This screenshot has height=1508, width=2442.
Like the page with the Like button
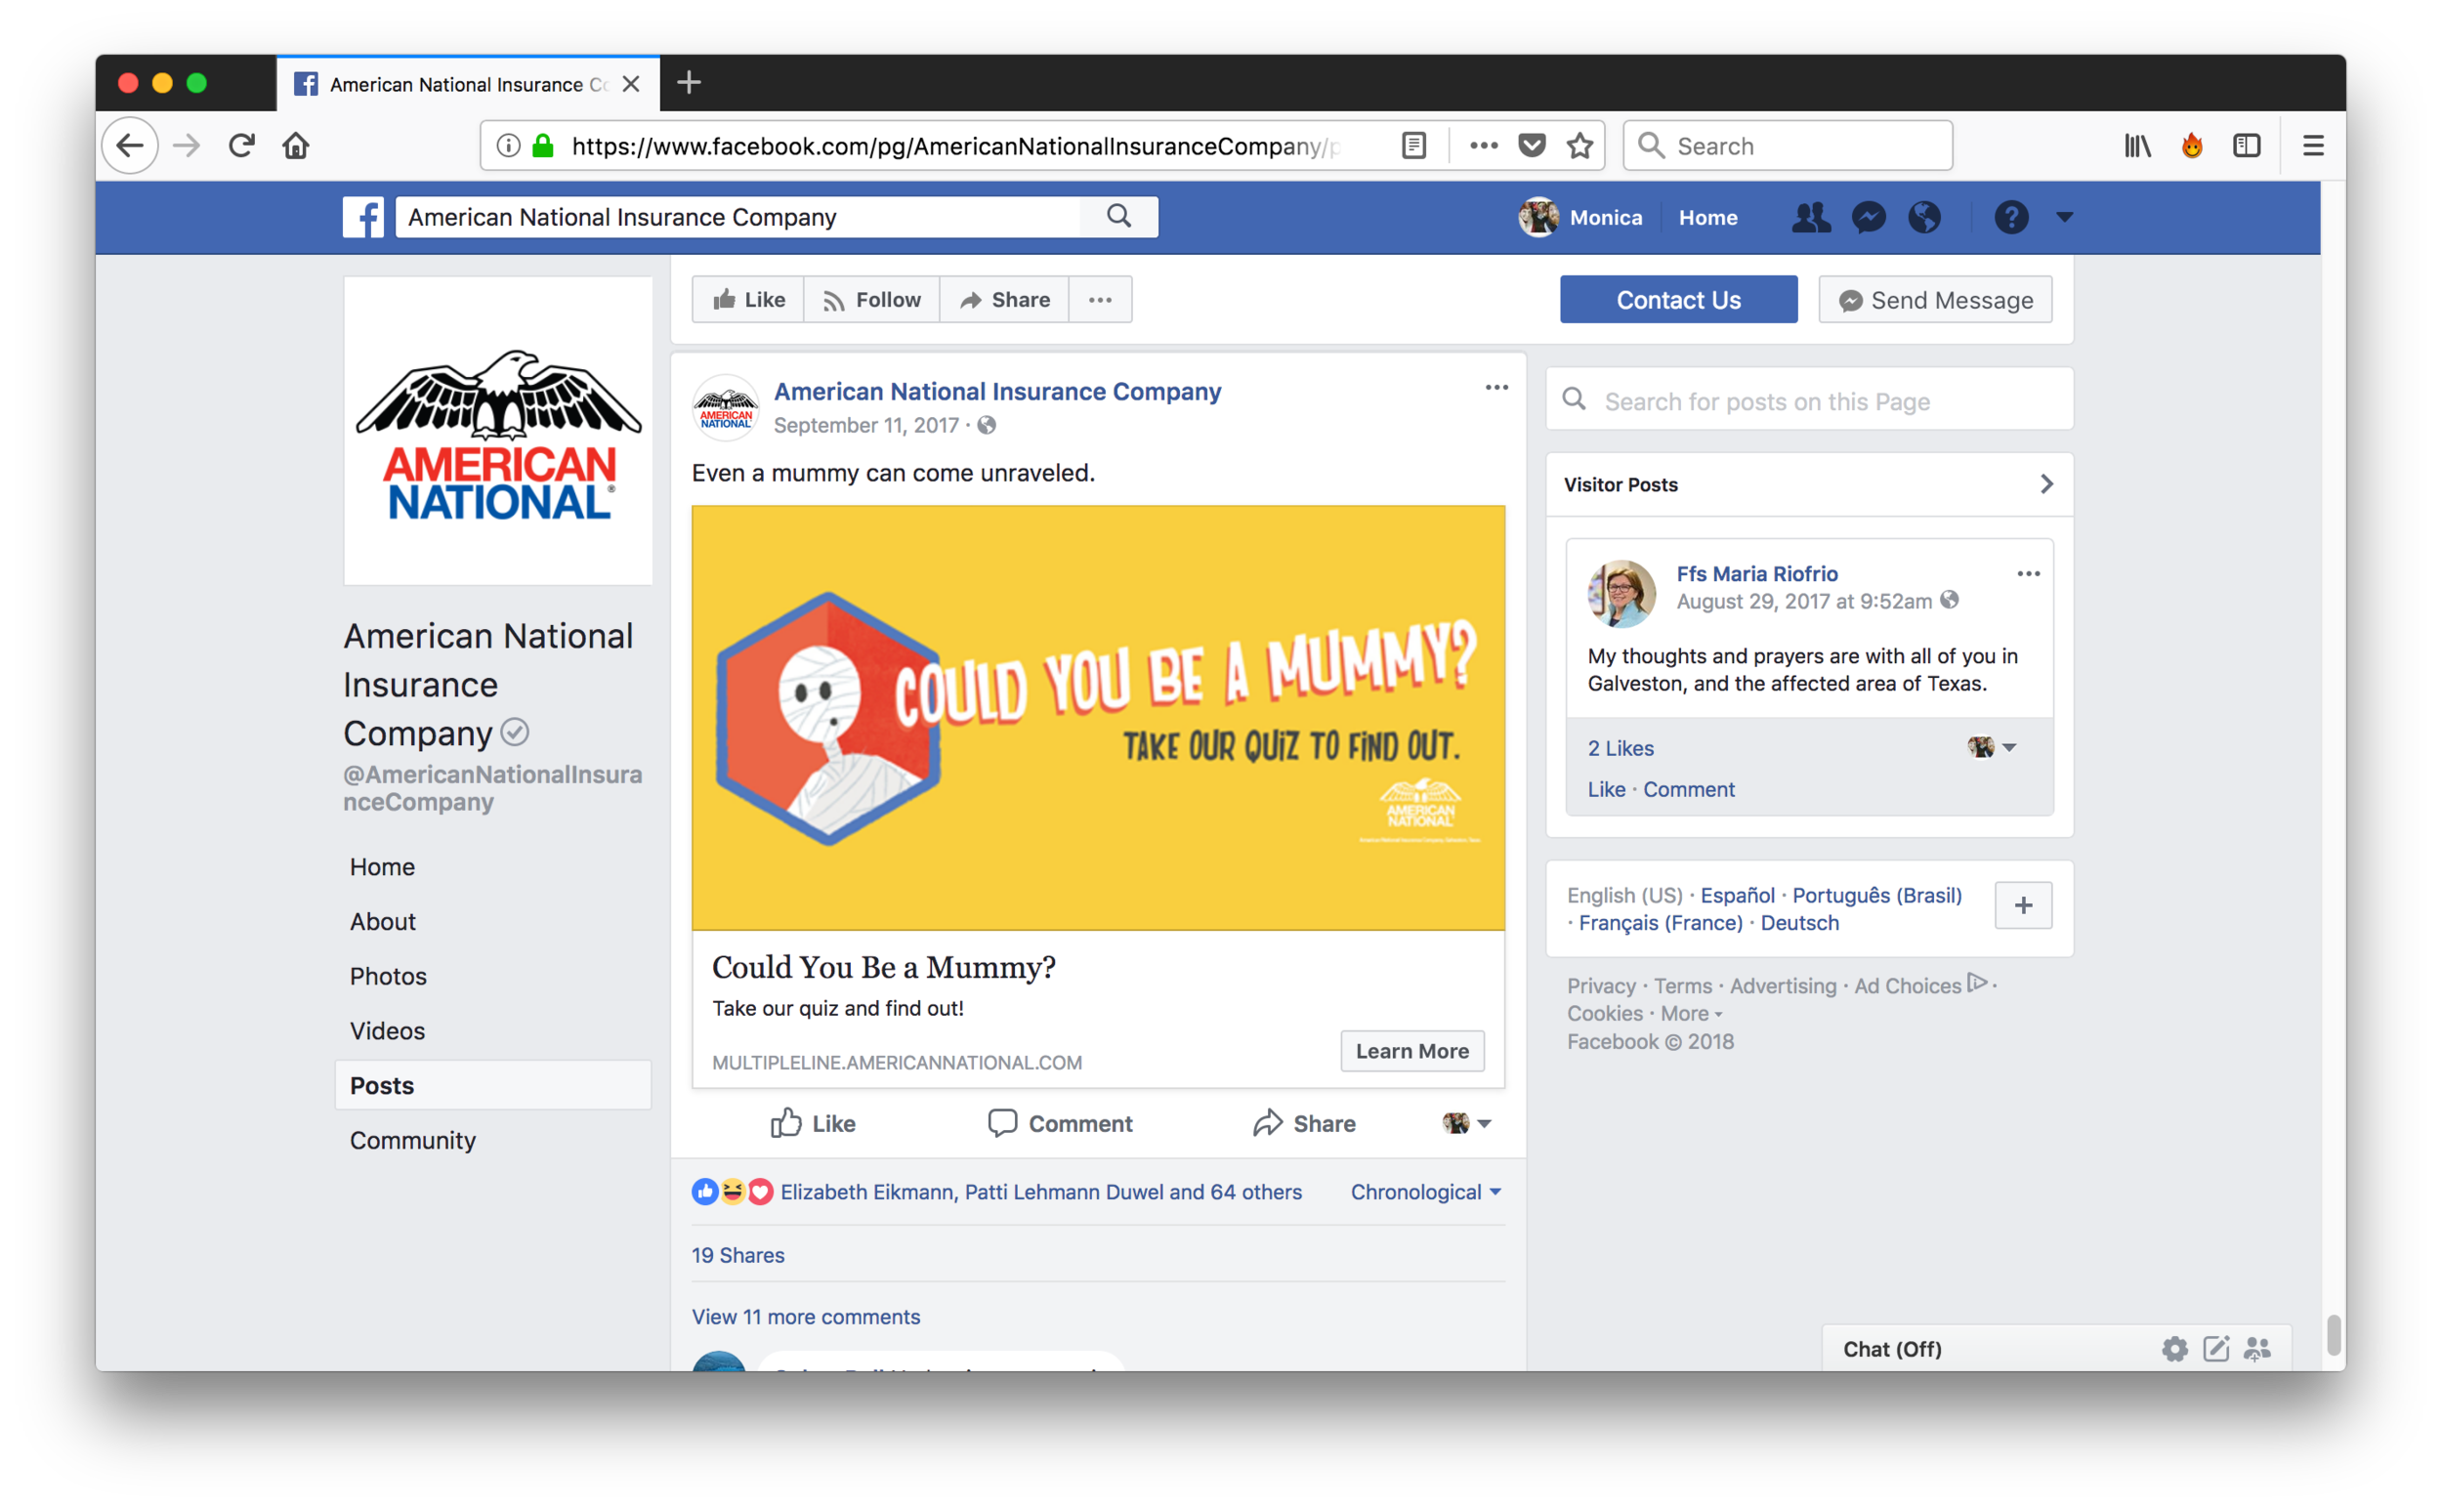coord(748,299)
